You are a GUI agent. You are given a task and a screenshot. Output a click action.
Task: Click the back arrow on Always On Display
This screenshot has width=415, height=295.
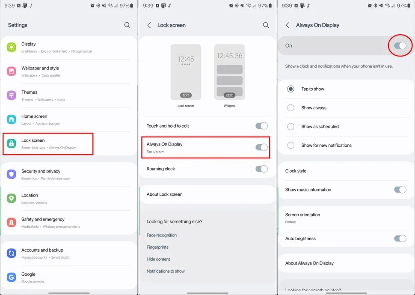point(288,25)
